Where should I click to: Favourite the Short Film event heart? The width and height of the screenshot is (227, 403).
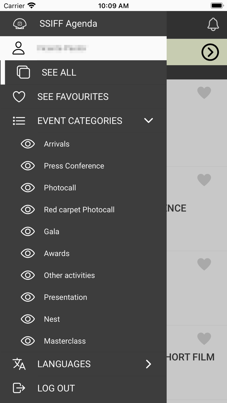[204, 339]
